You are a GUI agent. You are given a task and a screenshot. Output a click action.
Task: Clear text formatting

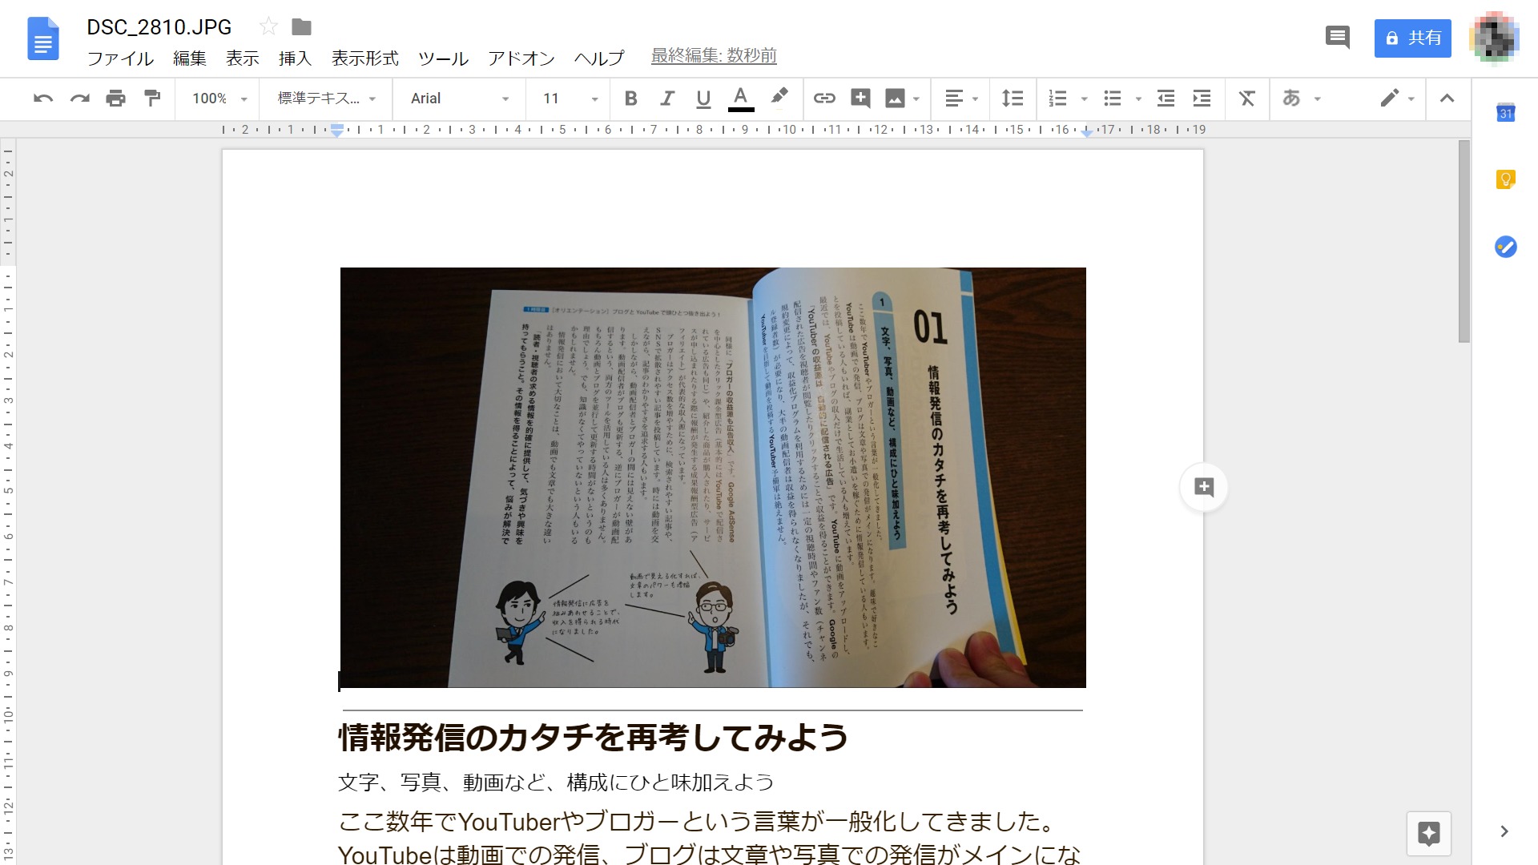click(1246, 98)
